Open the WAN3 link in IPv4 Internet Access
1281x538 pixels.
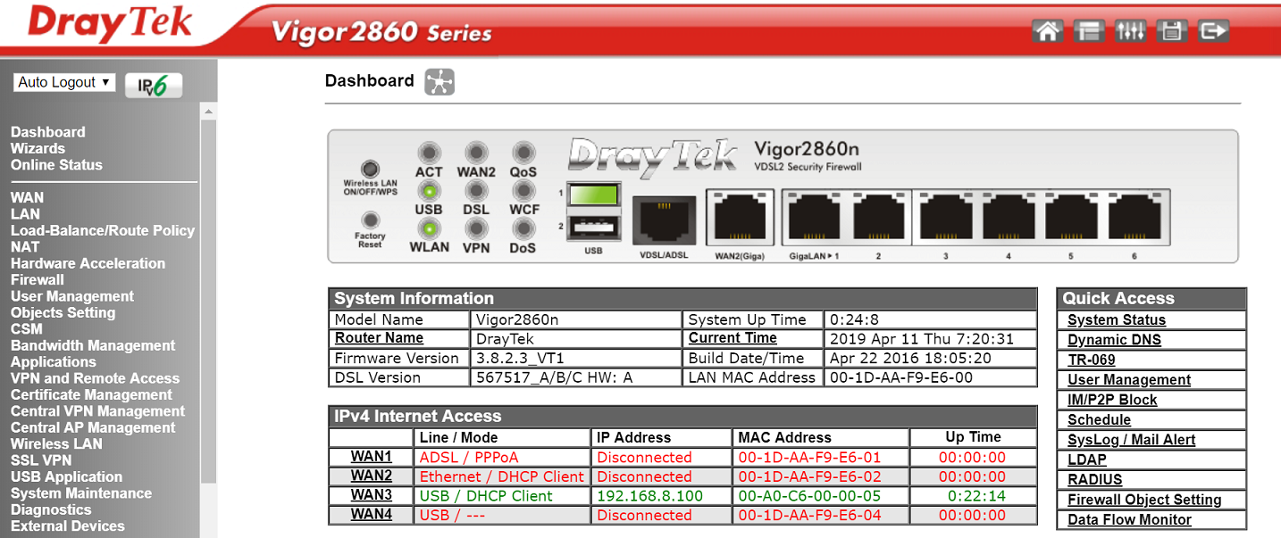372,496
